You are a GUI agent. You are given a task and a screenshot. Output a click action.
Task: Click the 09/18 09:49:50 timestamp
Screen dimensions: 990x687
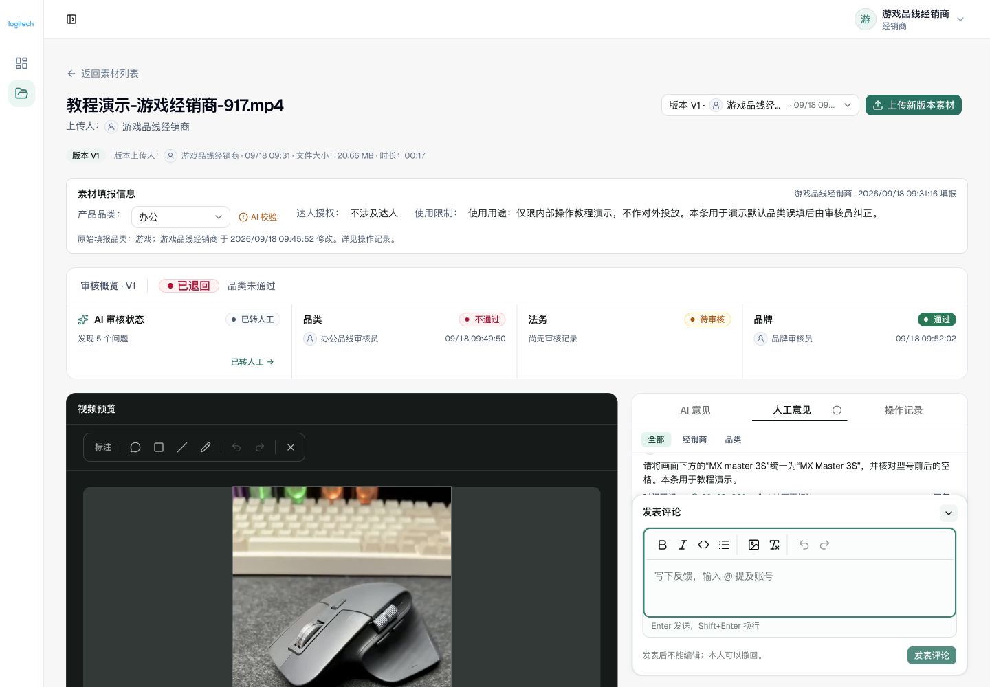(475, 339)
